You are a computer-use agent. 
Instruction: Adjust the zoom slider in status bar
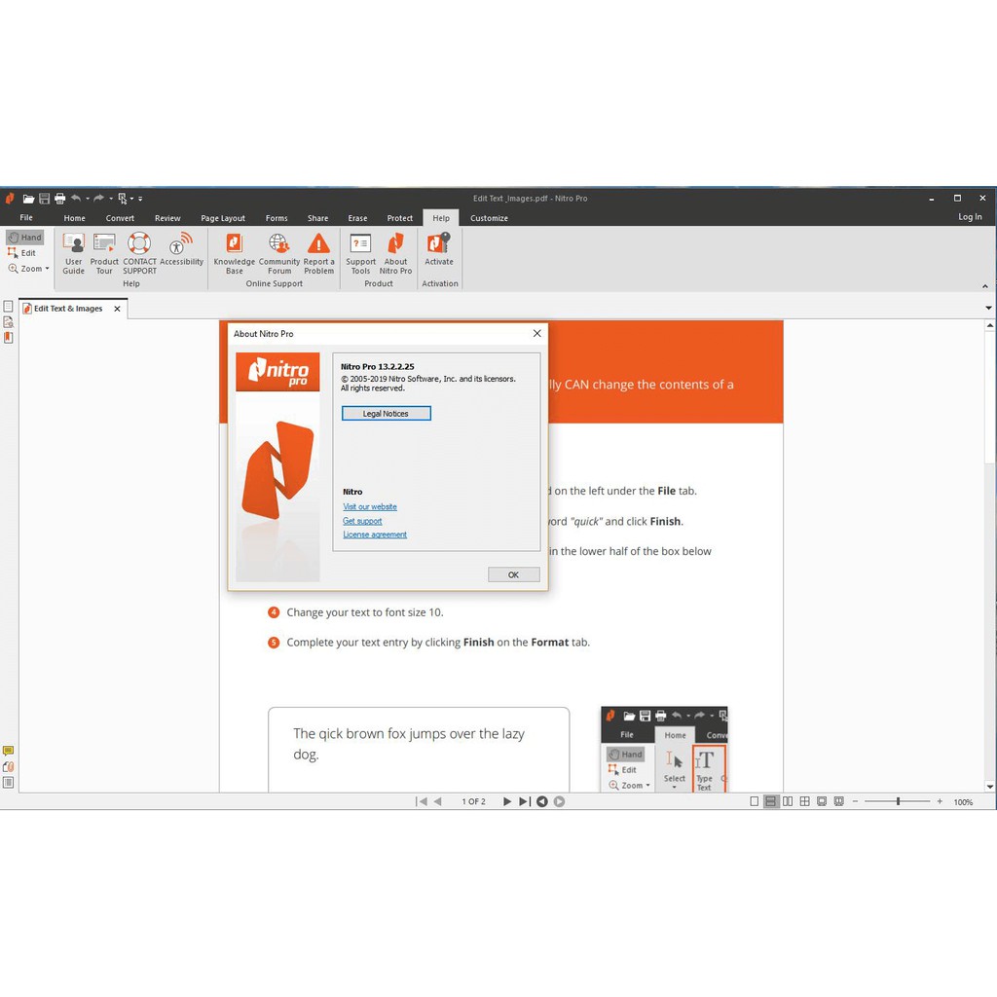pyautogui.click(x=898, y=801)
